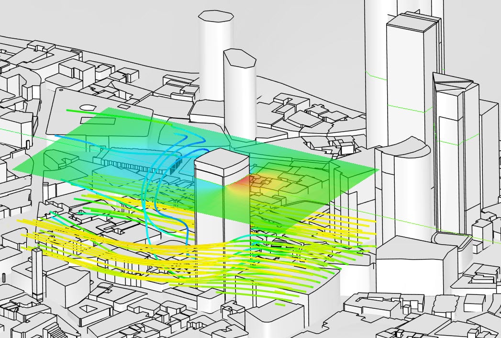This screenshot has width=501, height=338.
Task: Select the shorter octagonal tower behind the plane
Action: point(239,91)
